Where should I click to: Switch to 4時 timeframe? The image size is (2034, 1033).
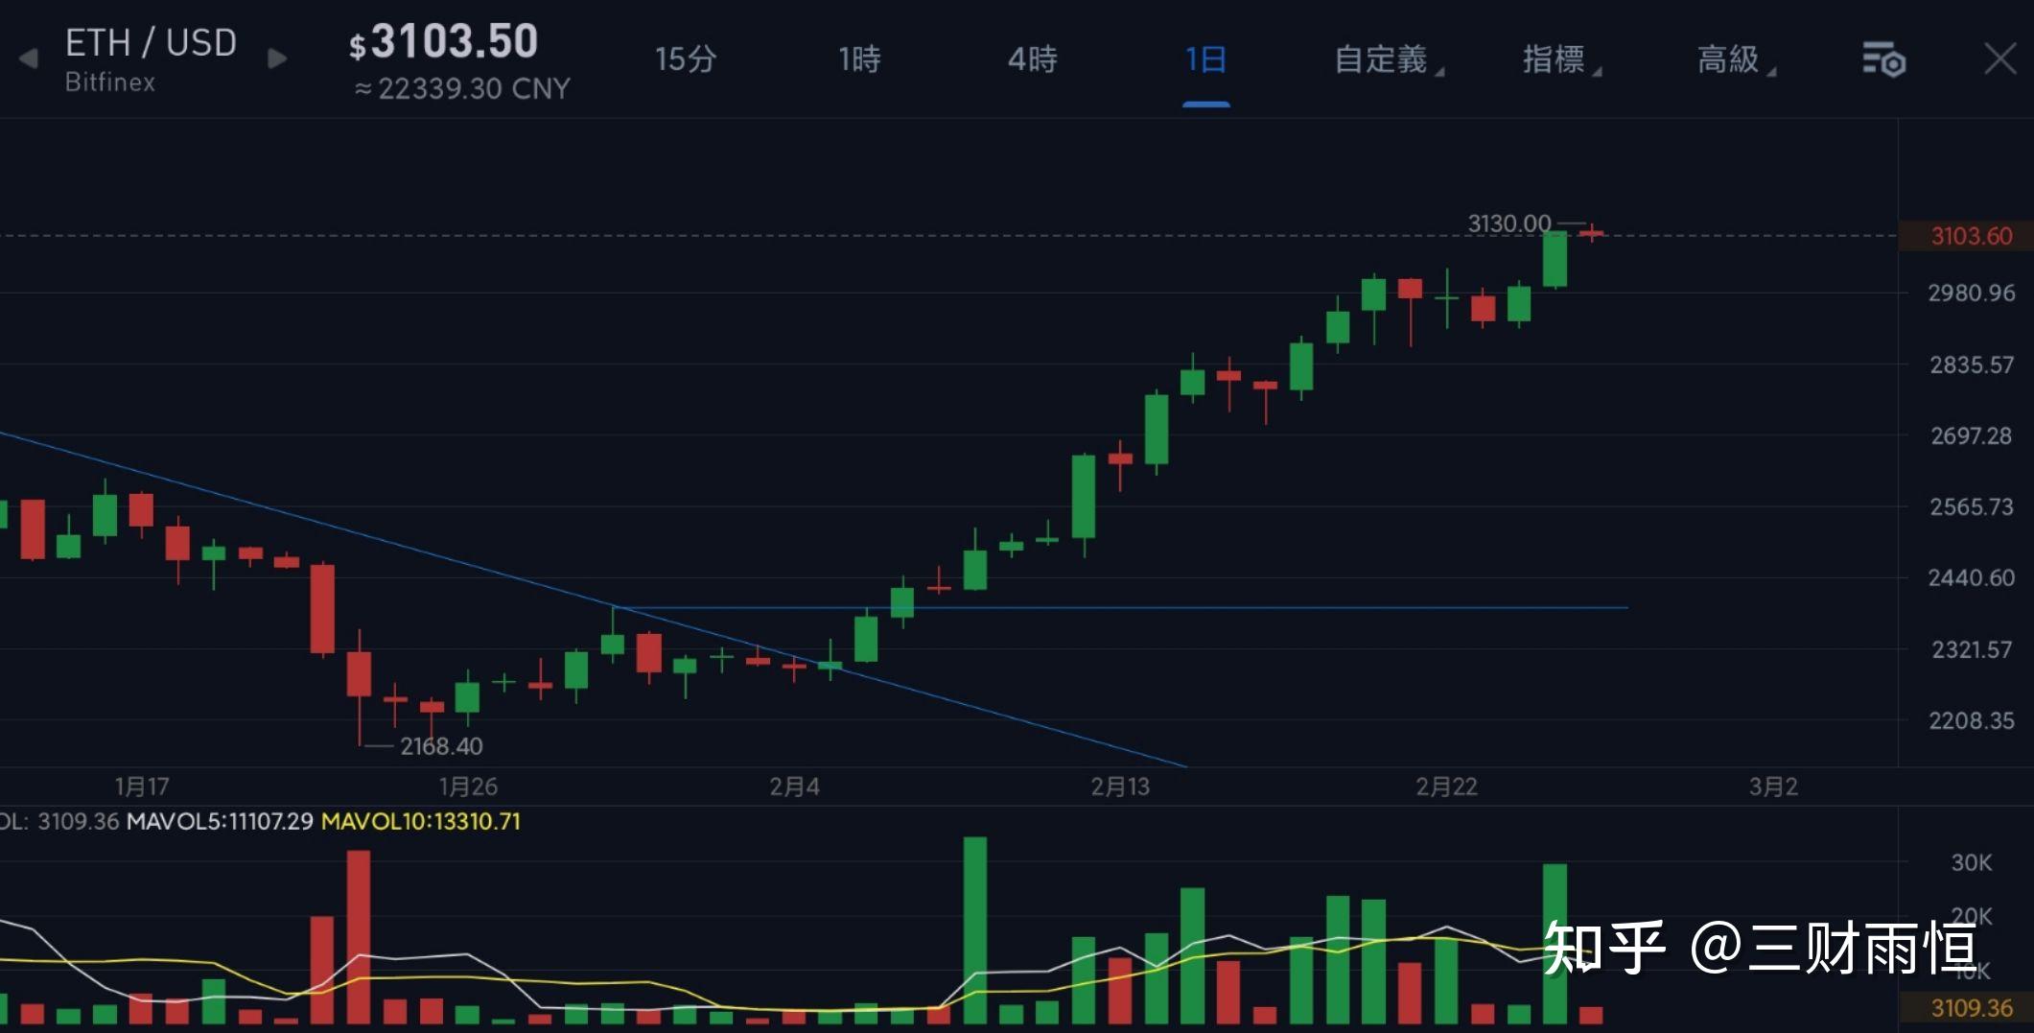click(x=1033, y=59)
